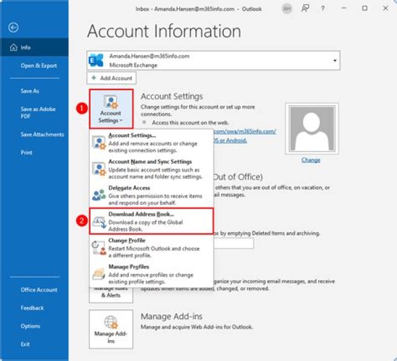Click the Download Address Book icon
Screen dimensions: 397x361
tap(99, 222)
